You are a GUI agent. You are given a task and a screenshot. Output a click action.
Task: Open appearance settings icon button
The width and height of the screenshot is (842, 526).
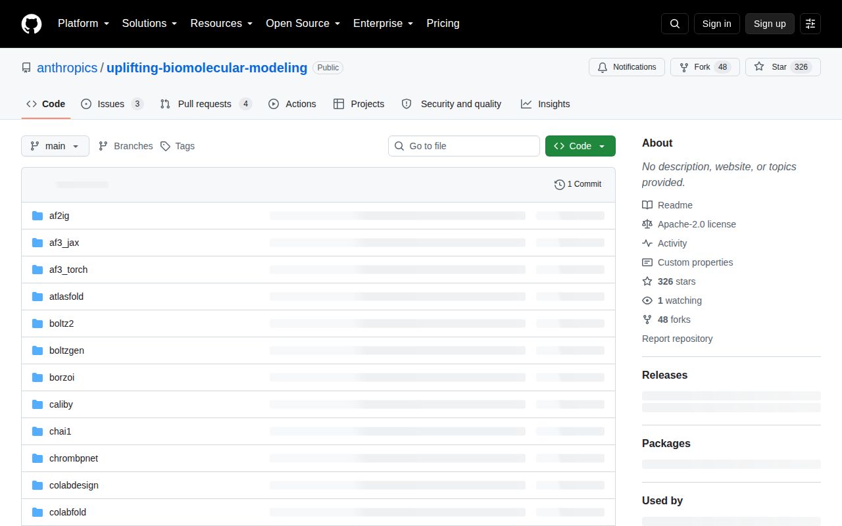[x=810, y=24]
